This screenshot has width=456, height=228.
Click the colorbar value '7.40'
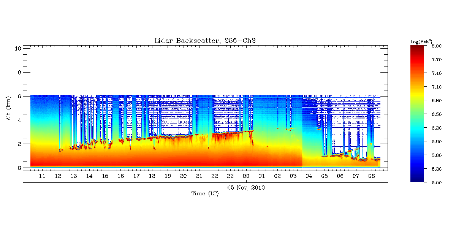point(437,73)
